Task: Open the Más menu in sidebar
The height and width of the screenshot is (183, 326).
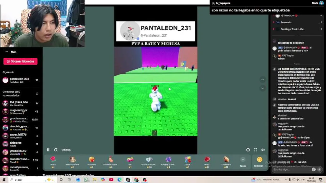Action: click(x=11, y=52)
